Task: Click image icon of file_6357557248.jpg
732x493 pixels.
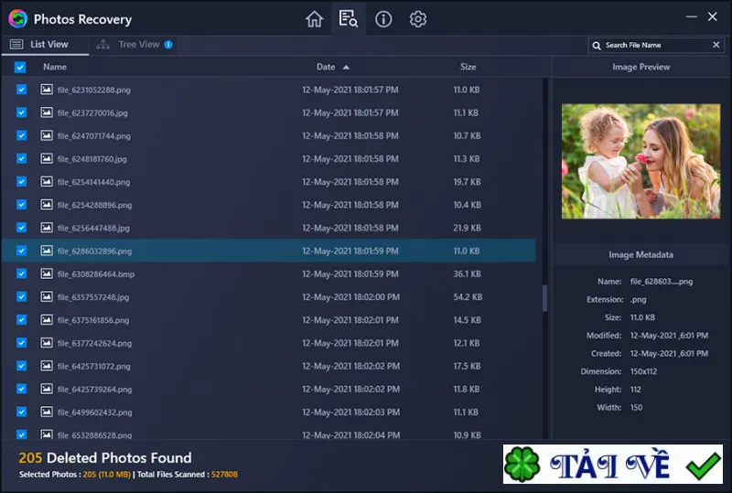Action: [x=47, y=296]
